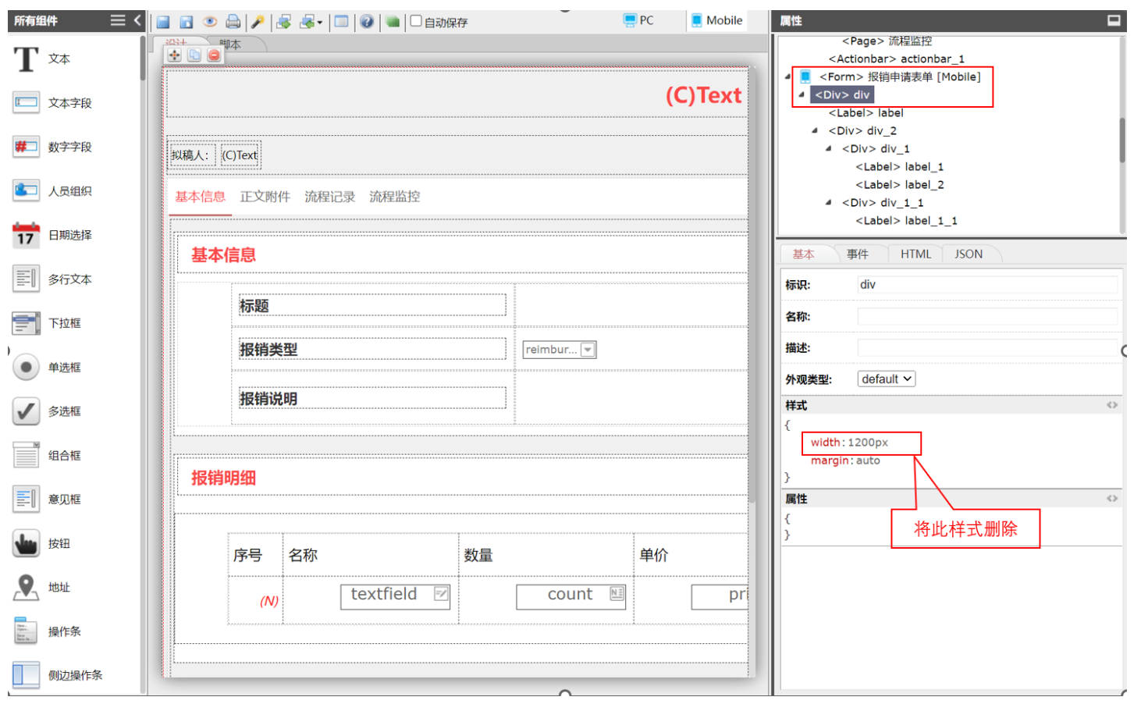The image size is (1141, 704).
Task: Select label_1_1 in the element tree
Action: pos(905,221)
